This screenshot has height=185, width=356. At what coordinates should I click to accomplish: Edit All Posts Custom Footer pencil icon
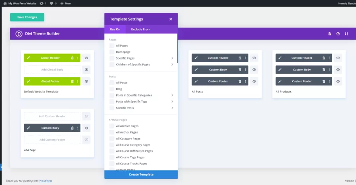pos(196,81)
